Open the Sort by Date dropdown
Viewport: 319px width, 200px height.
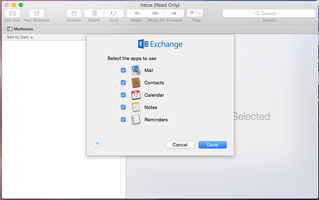pyautogui.click(x=20, y=37)
